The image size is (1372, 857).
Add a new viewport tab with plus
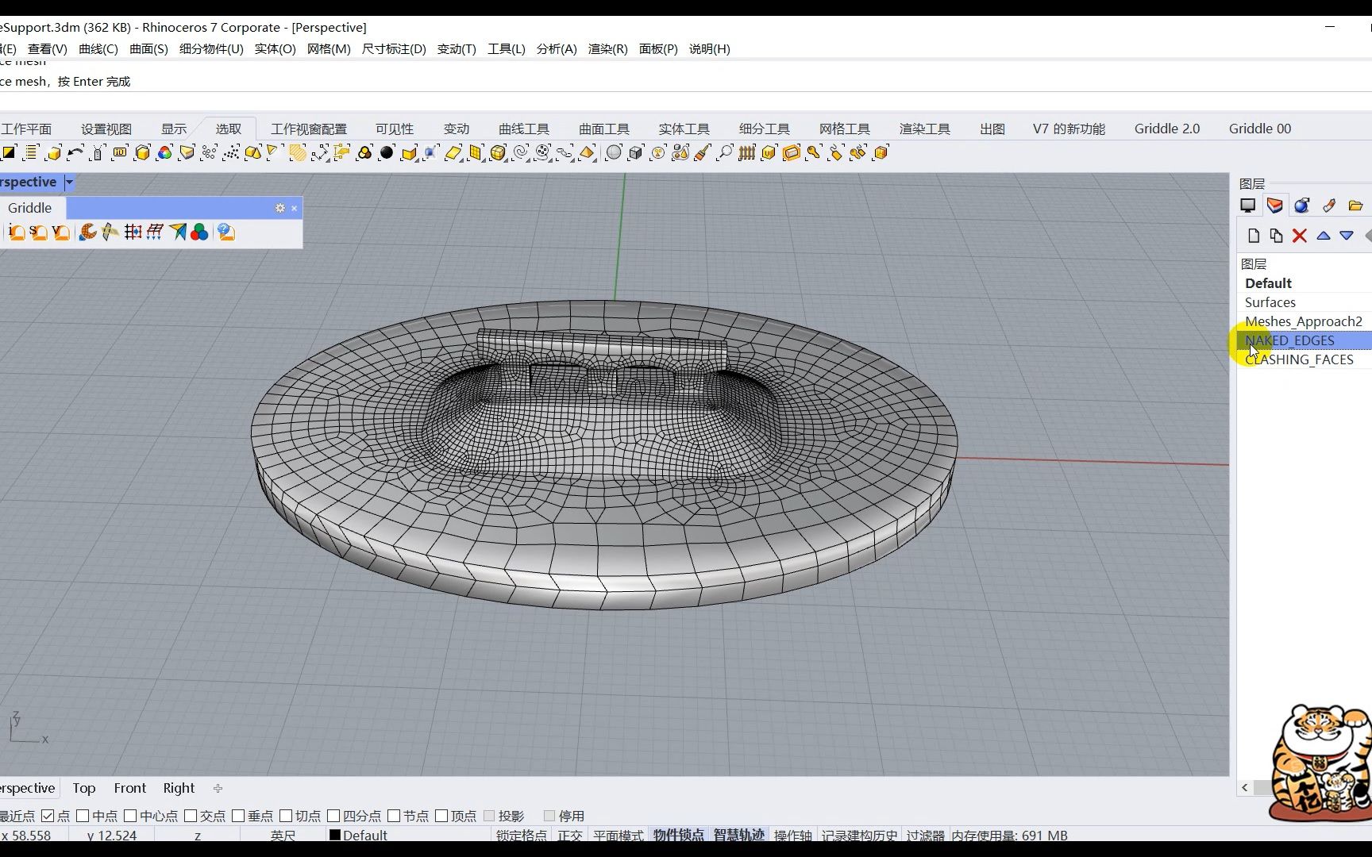pos(218,788)
